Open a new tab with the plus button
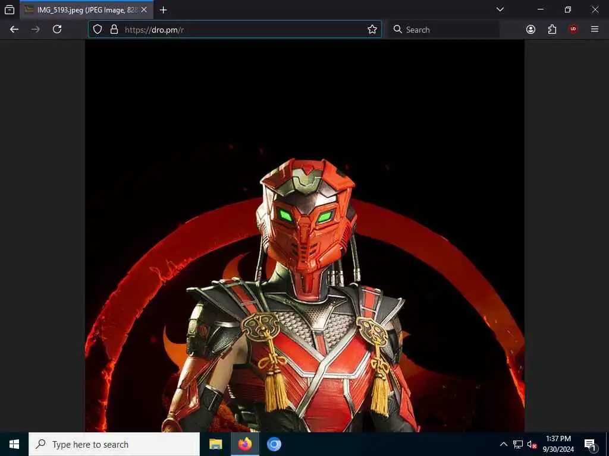Viewport: 609px width, 456px height. 164,9
